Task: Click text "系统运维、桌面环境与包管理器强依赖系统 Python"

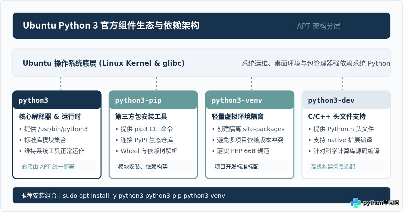Action: pos(316,63)
